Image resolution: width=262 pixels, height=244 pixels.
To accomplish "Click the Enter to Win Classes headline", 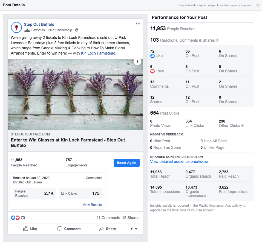I will pyautogui.click(x=68, y=143).
